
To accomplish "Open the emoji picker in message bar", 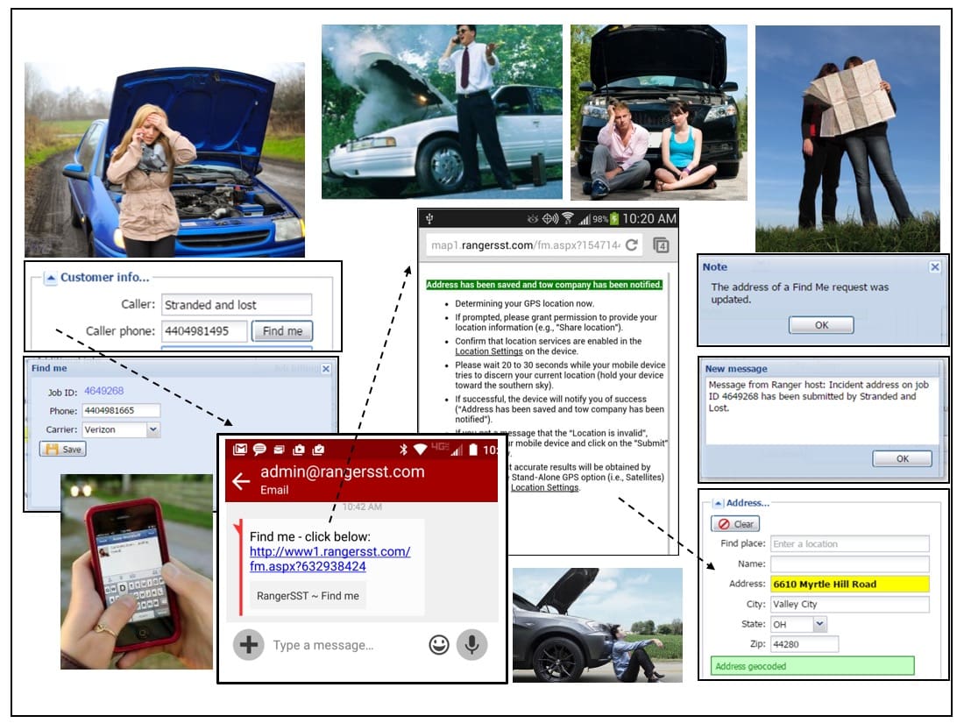I will [439, 645].
